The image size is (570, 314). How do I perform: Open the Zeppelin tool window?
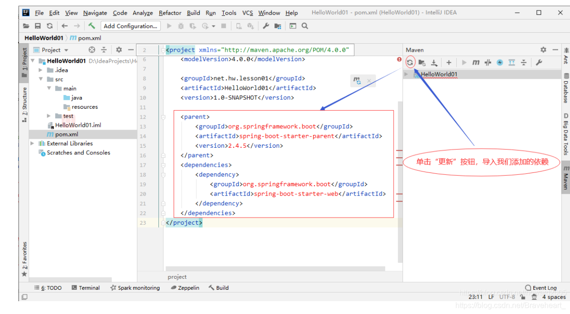coord(185,288)
